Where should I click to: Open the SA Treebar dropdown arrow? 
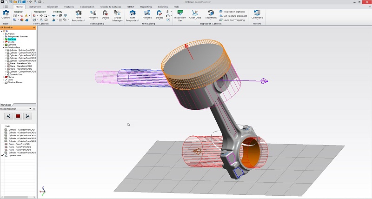click(x=34, y=28)
